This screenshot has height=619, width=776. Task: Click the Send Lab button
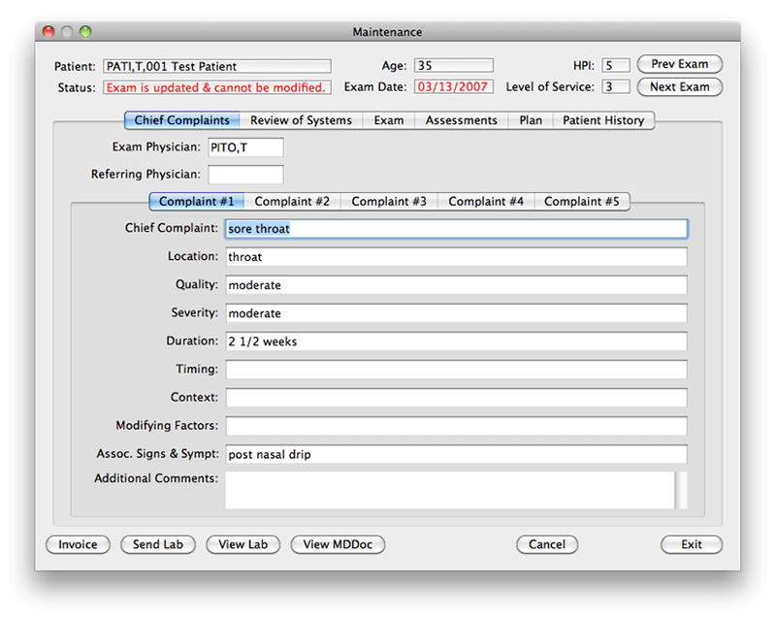pyautogui.click(x=158, y=544)
